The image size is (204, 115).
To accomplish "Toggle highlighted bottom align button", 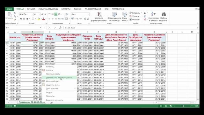I will coord(56,14).
